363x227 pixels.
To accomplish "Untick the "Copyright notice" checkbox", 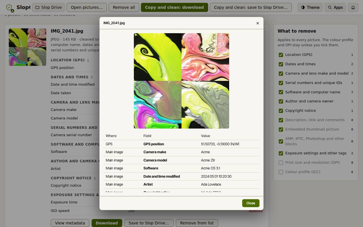I will tap(281, 111).
